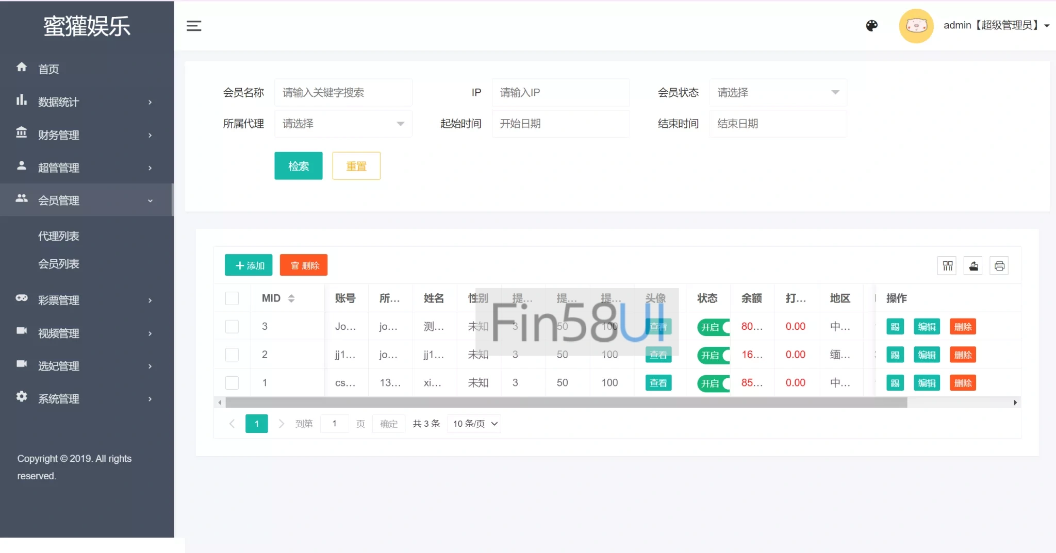The image size is (1056, 553).
Task: Sort the table by MID column
Action: (x=291, y=298)
